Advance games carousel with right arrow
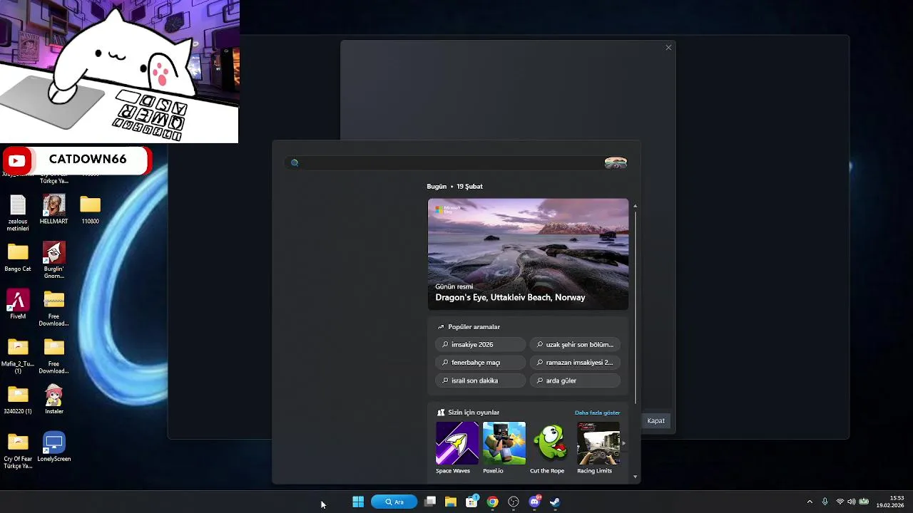This screenshot has height=513, width=913. tap(624, 443)
